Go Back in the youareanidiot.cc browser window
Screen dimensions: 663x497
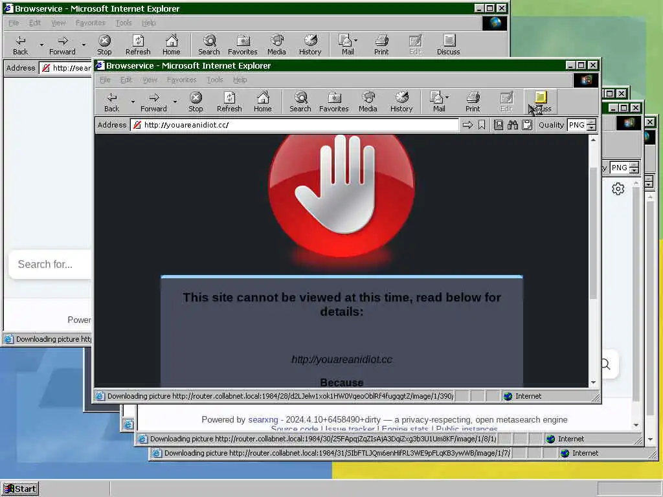[x=111, y=102]
